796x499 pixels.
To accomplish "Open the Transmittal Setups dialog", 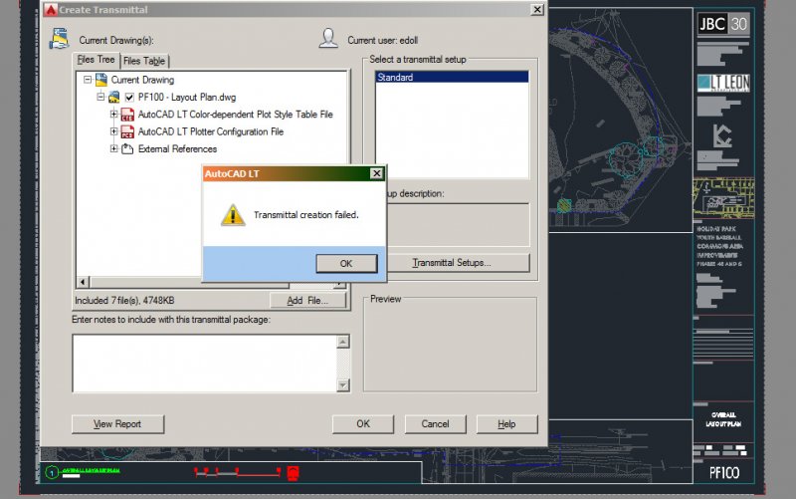I will (452, 263).
